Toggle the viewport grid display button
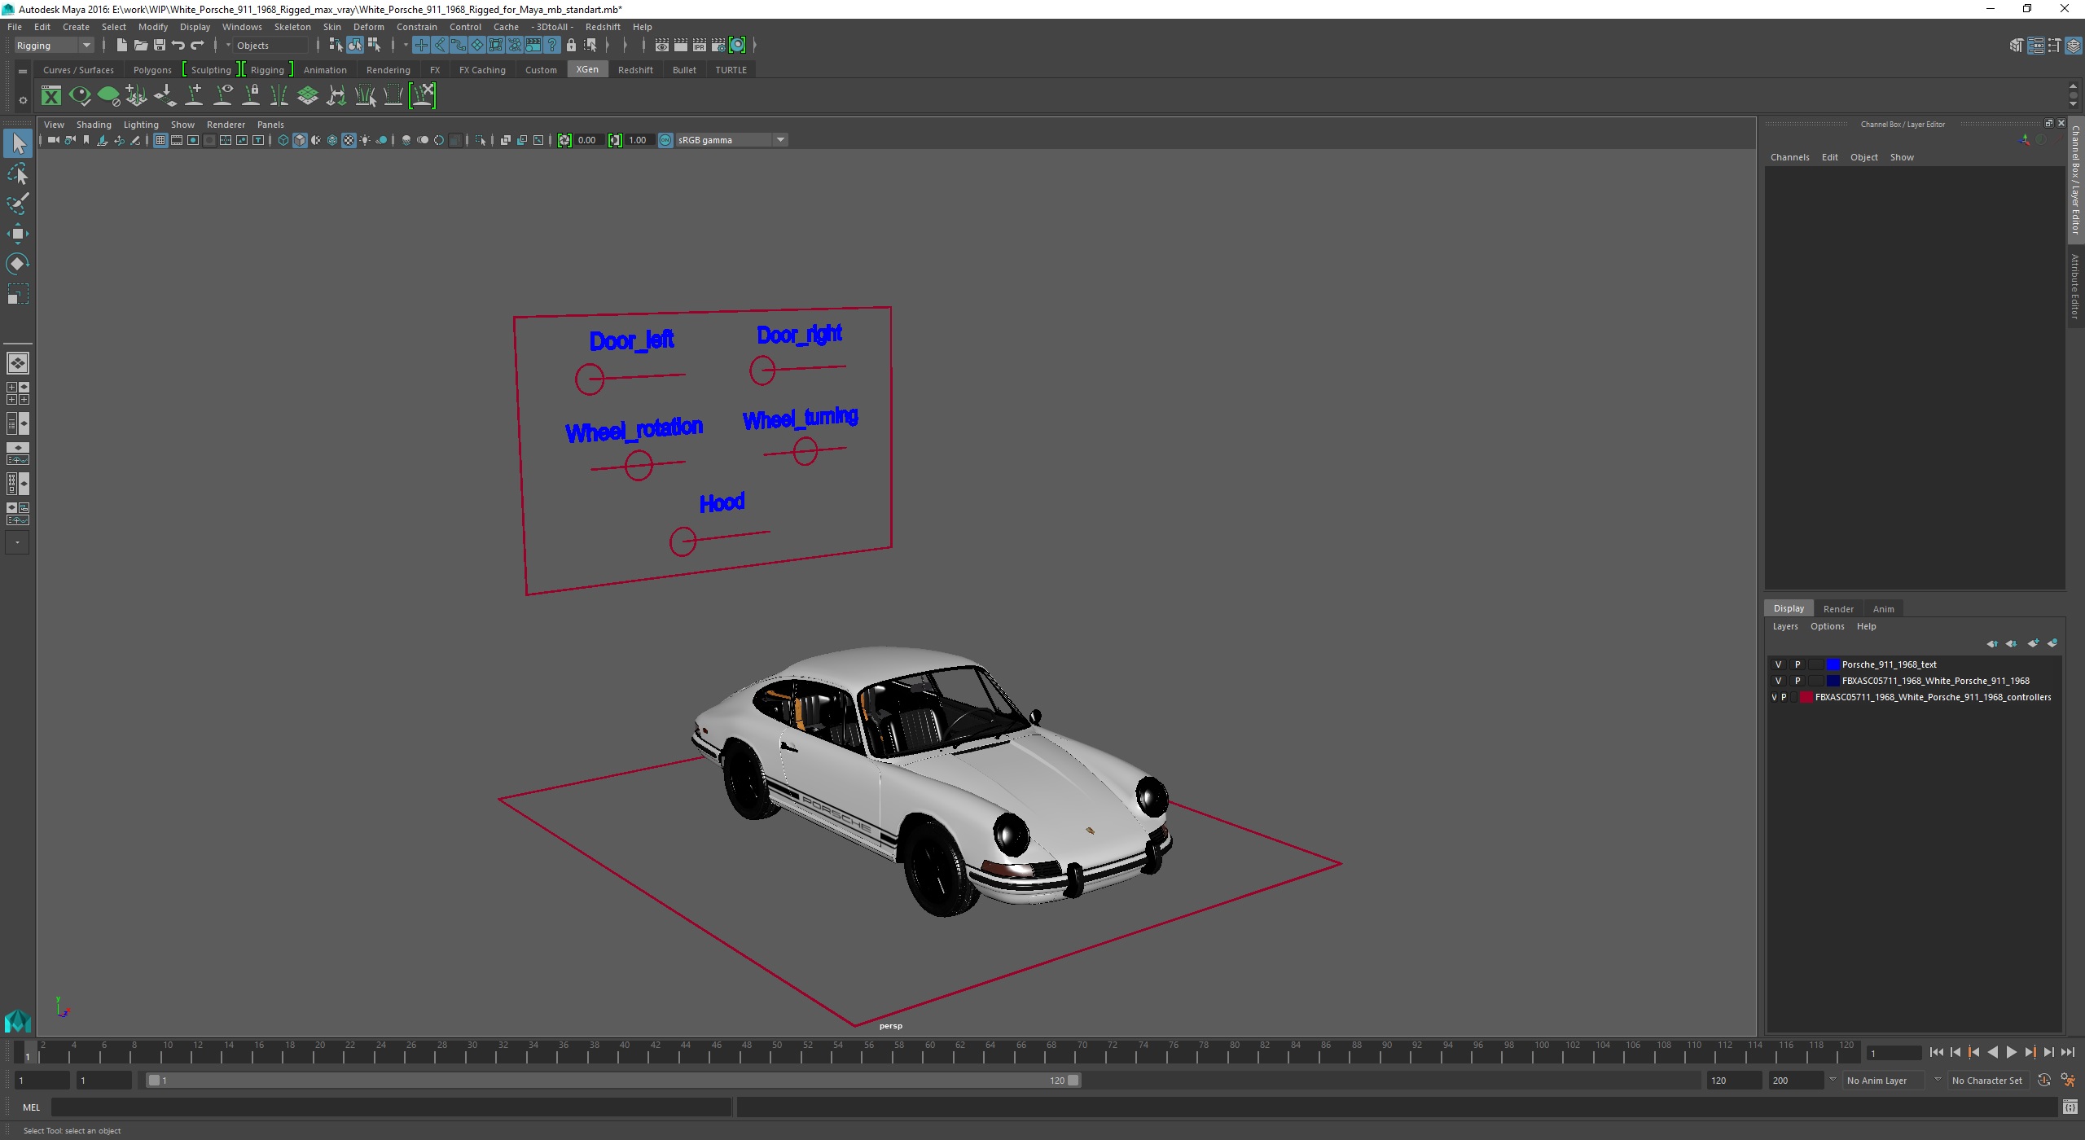Image resolution: width=2085 pixels, height=1140 pixels. (160, 140)
